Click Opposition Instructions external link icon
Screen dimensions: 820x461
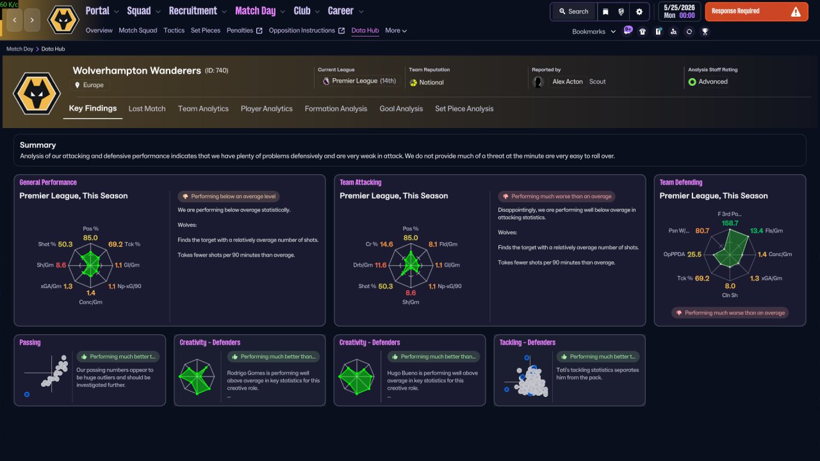(341, 31)
